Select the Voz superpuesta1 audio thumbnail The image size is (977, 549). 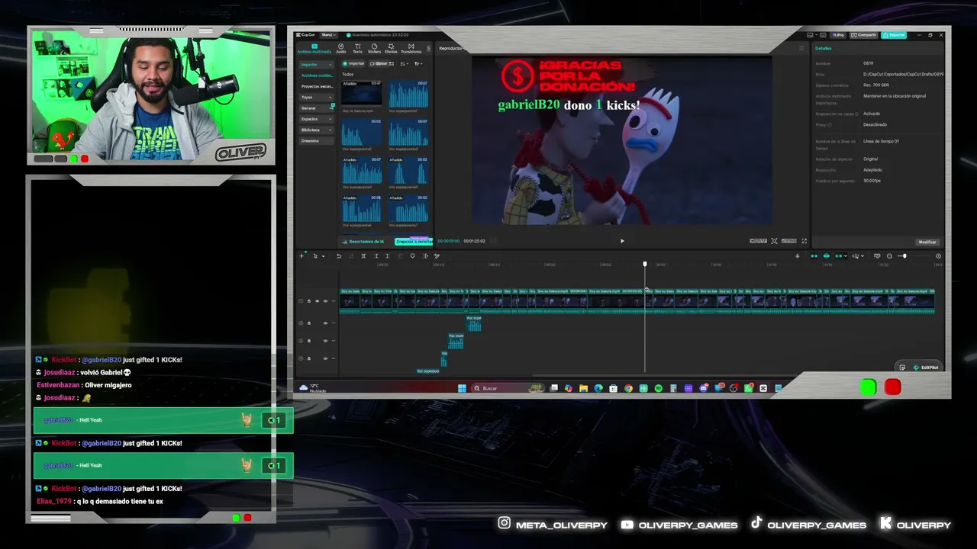408,94
